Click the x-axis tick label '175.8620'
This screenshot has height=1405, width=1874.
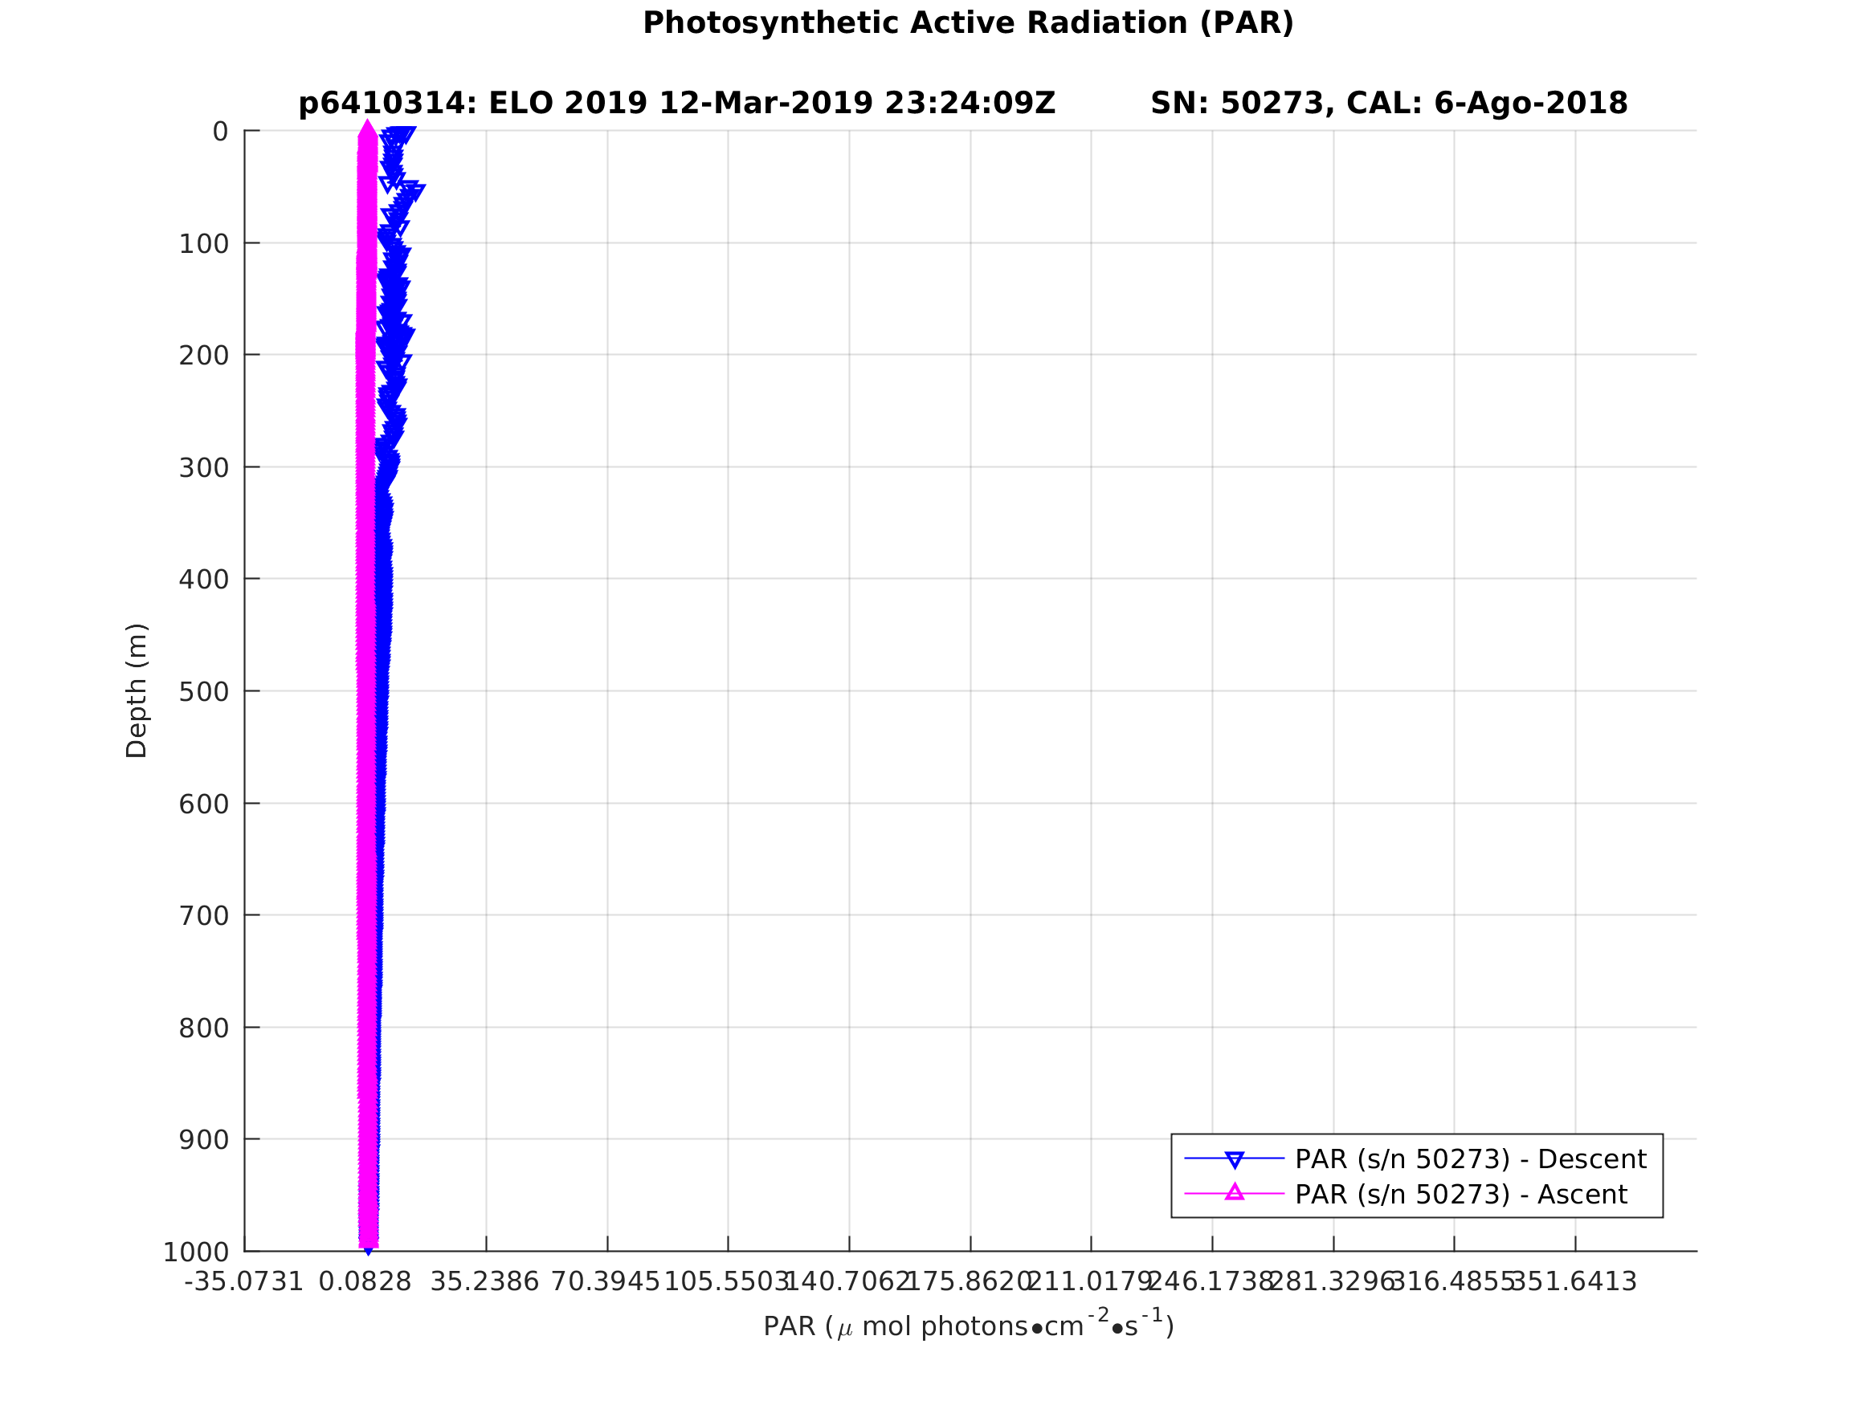click(x=970, y=1282)
